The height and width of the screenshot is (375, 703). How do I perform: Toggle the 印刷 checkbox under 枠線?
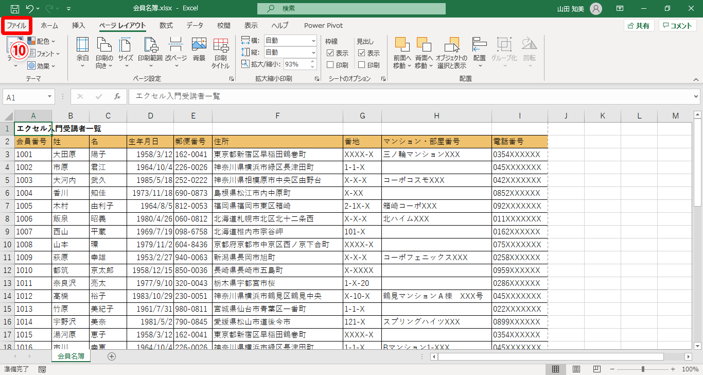pyautogui.click(x=330, y=65)
